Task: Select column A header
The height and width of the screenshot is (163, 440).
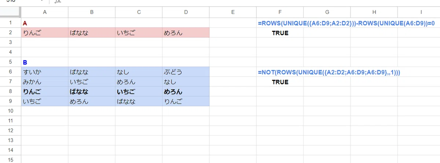Action: (x=45, y=12)
